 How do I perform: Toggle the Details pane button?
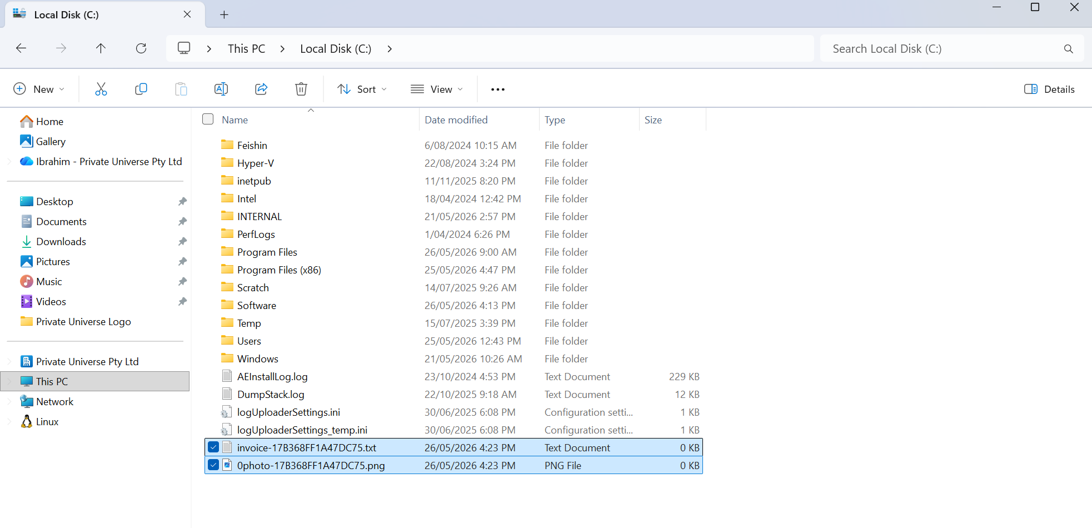click(1049, 89)
